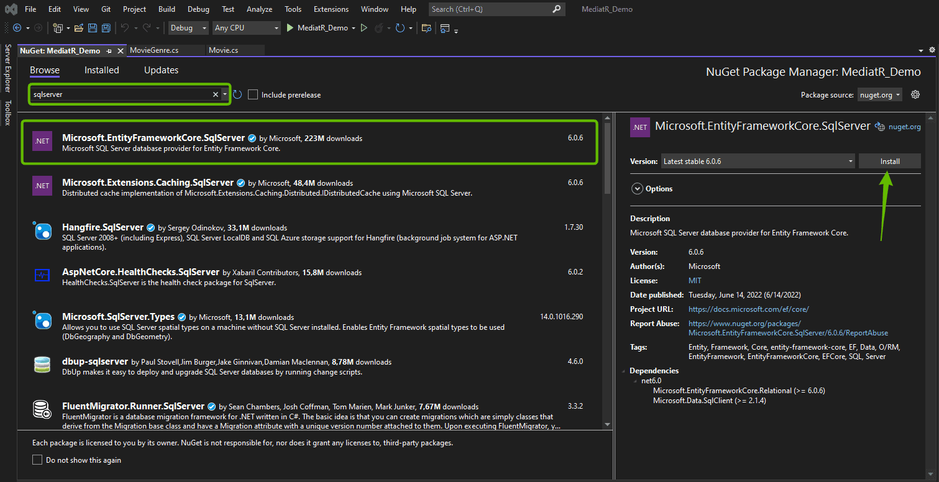Install the selected package
The image size is (939, 482).
click(890, 161)
